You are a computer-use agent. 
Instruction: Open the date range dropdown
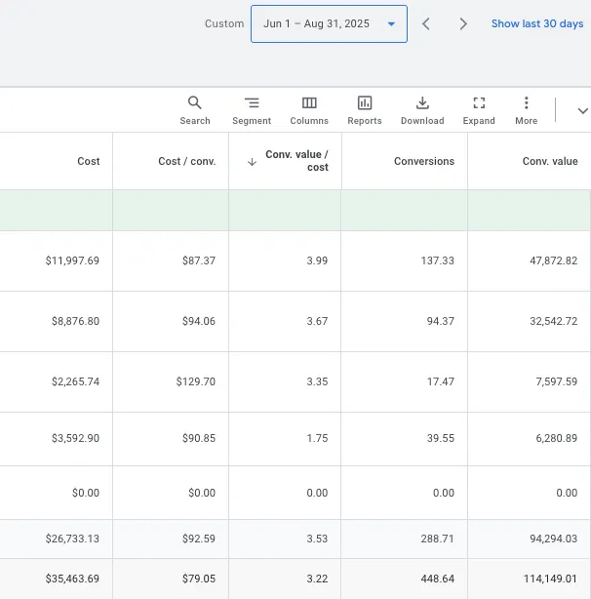[x=329, y=24]
